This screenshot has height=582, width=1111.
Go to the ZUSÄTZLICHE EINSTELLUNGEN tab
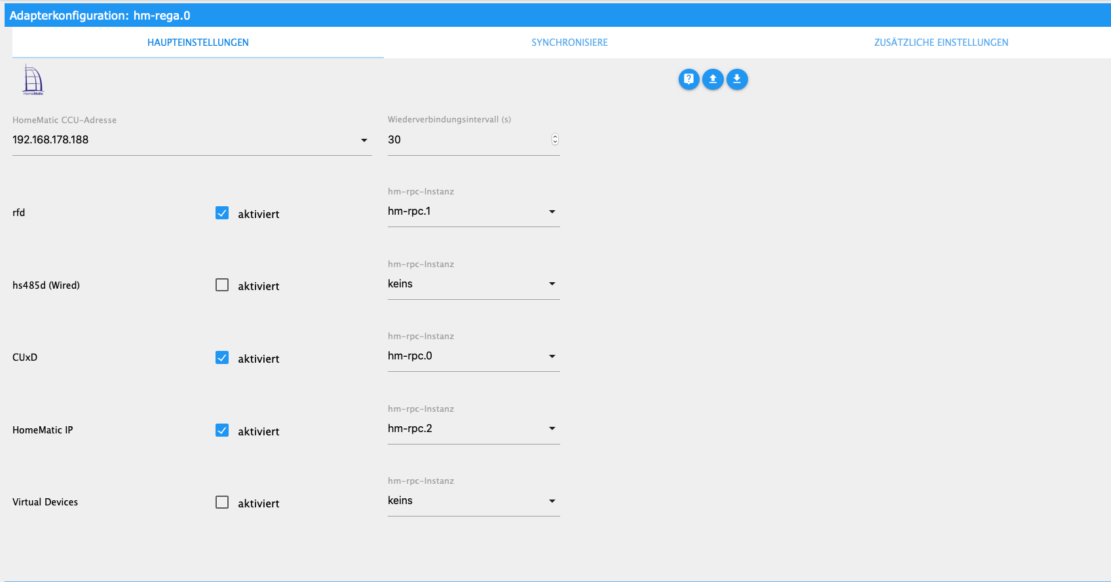(941, 43)
